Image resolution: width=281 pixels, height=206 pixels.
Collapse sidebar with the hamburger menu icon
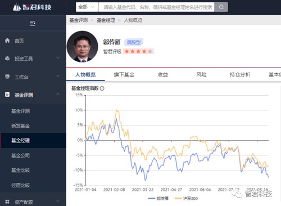(33, 23)
